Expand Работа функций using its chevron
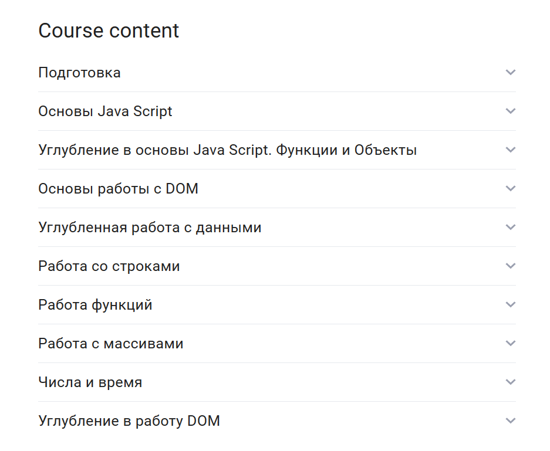This screenshot has height=451, width=550. coord(510,304)
